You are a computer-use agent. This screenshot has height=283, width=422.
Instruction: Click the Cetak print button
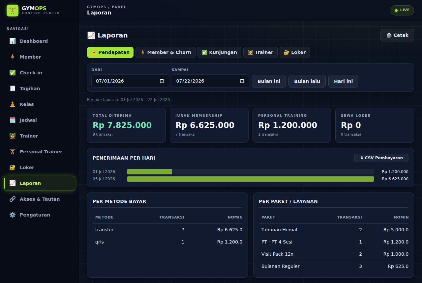397,35
